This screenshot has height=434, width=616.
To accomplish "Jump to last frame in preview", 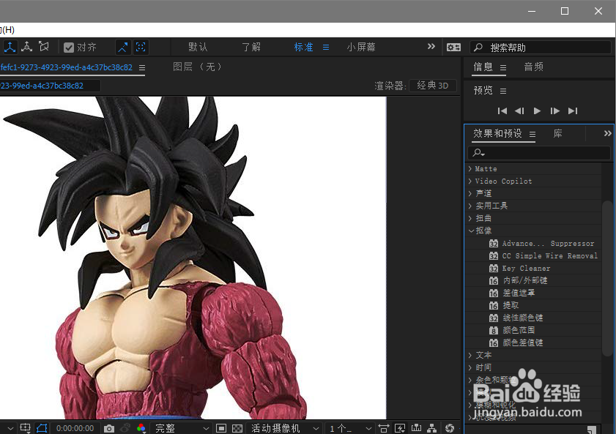I will pyautogui.click(x=573, y=111).
